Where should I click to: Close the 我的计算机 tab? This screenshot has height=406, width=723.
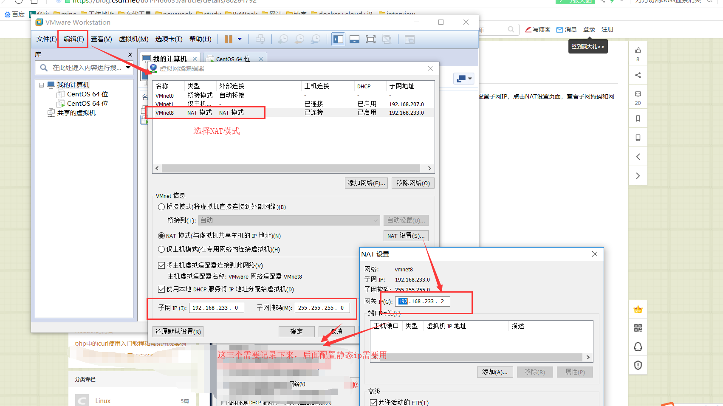click(195, 59)
